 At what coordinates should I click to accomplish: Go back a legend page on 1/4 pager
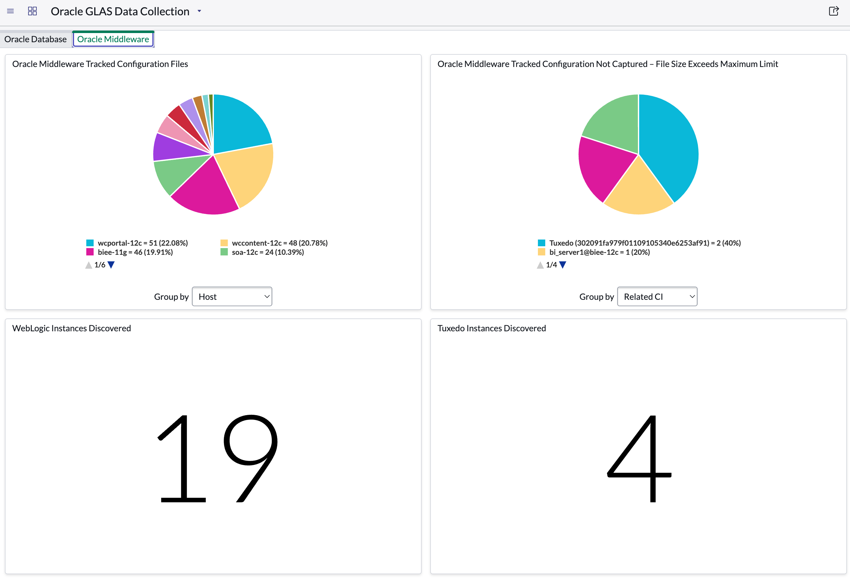pyautogui.click(x=540, y=265)
